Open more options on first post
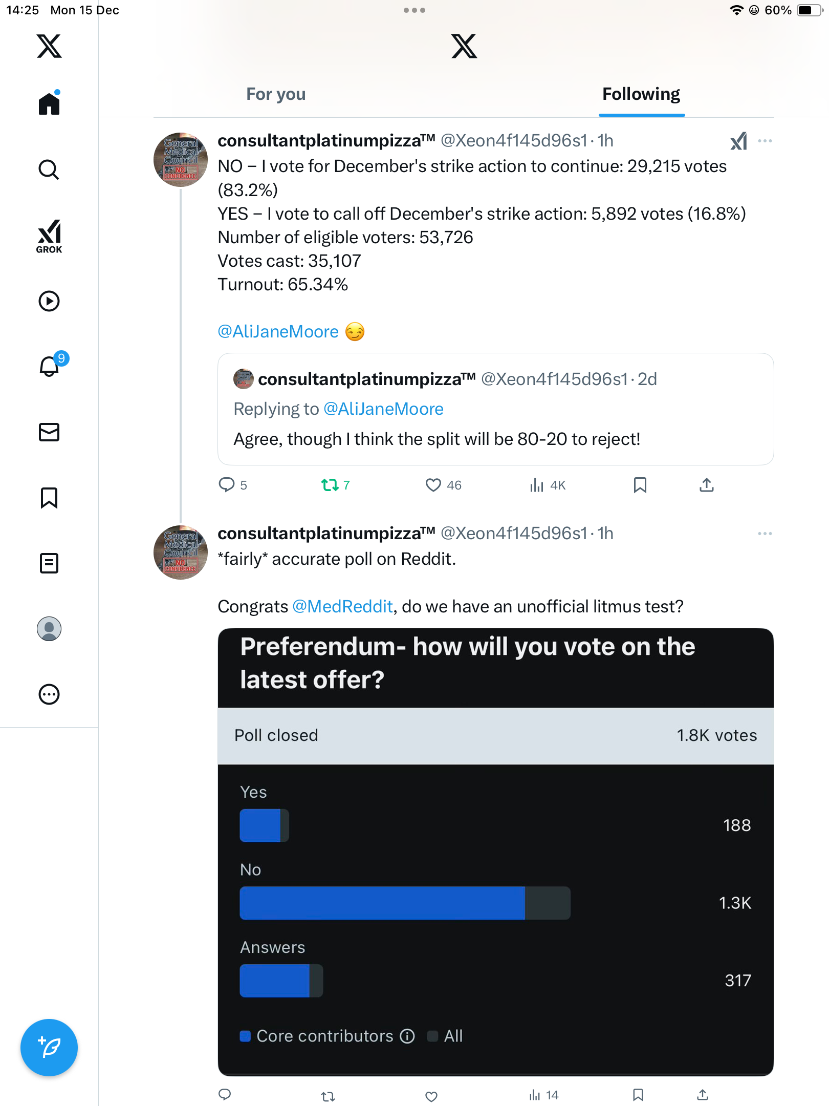This screenshot has height=1106, width=829. click(x=765, y=141)
